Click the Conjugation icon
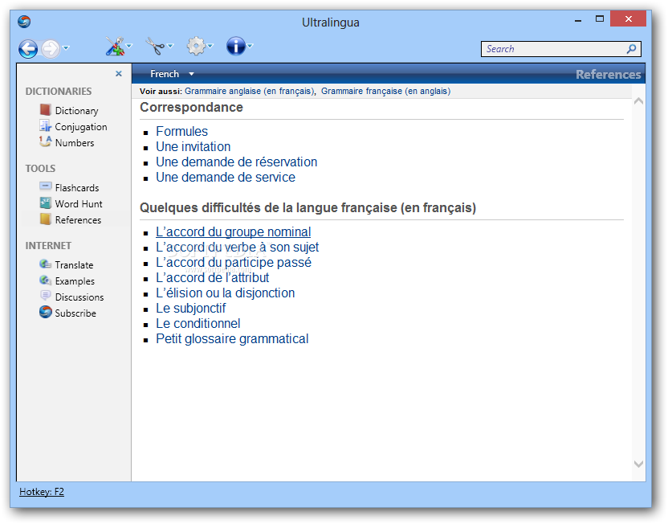Screen dimensions: 668x524 click(x=45, y=126)
